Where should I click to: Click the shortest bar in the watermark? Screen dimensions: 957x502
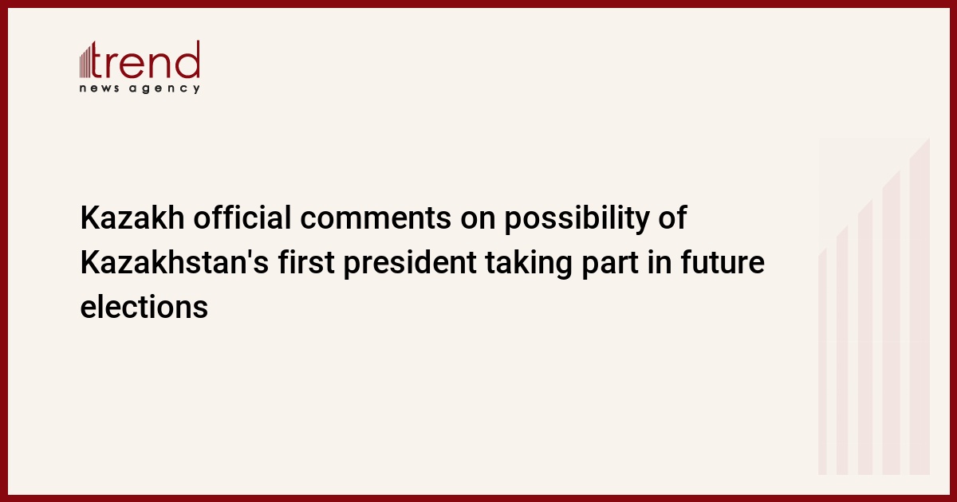[x=823, y=363]
